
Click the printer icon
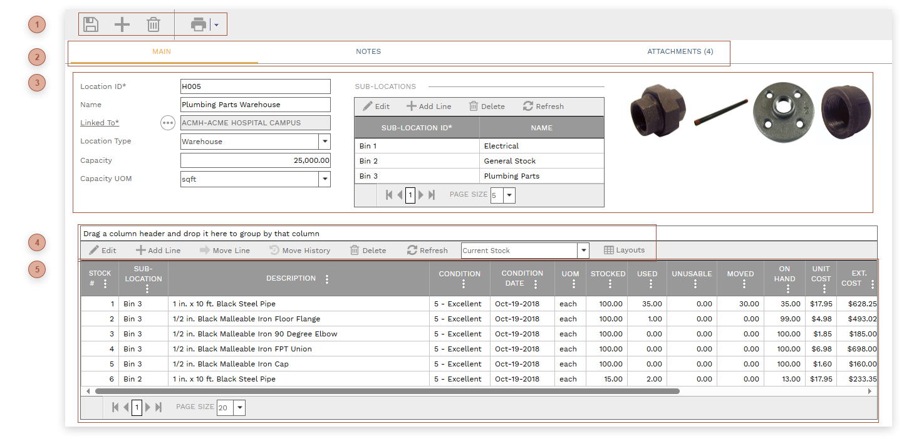[x=199, y=24]
